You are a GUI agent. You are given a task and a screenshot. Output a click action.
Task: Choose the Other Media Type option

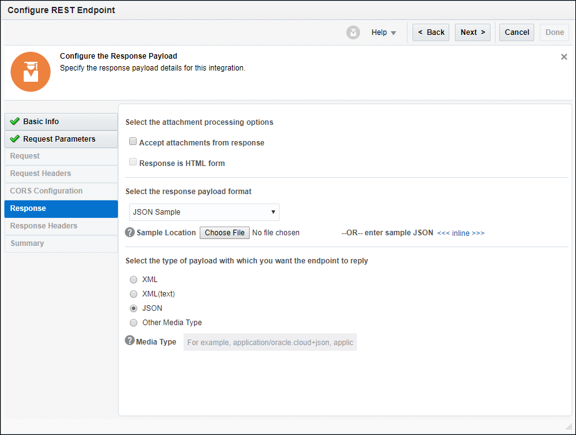click(x=133, y=323)
